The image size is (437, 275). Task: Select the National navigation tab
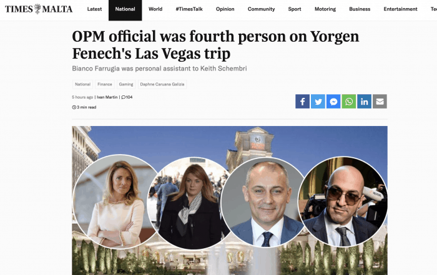coord(125,11)
